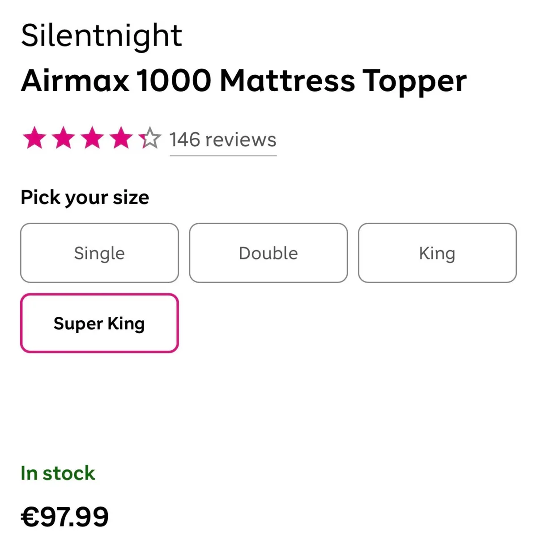This screenshot has height=535, width=537.
Task: Select the Double size option
Action: [x=268, y=252]
